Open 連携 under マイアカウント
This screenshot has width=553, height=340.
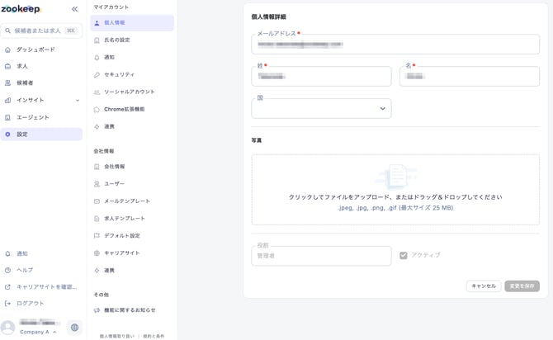tap(132, 126)
